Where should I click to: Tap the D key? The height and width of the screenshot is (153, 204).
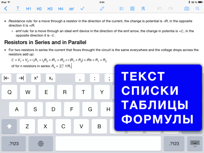[x=54, y=109]
